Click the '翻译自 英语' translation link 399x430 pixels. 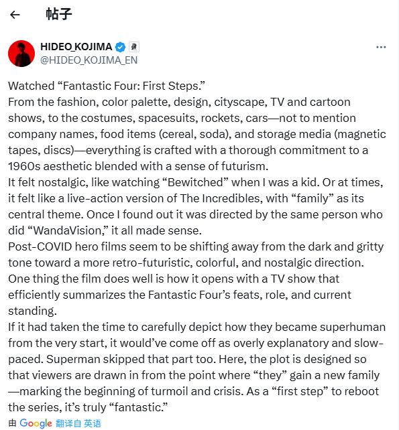tap(78, 423)
